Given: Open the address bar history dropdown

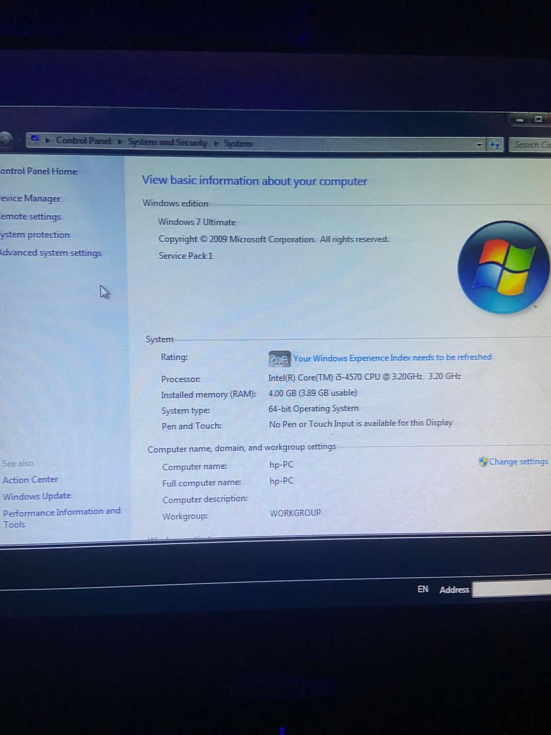Looking at the screenshot, I should click(x=479, y=145).
